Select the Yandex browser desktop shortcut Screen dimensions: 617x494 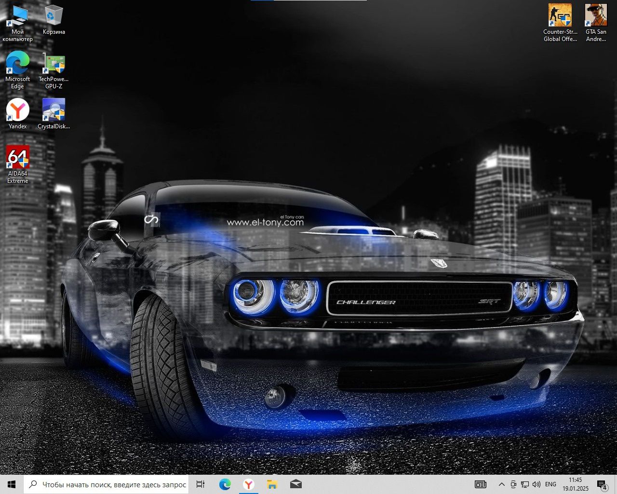click(x=17, y=114)
